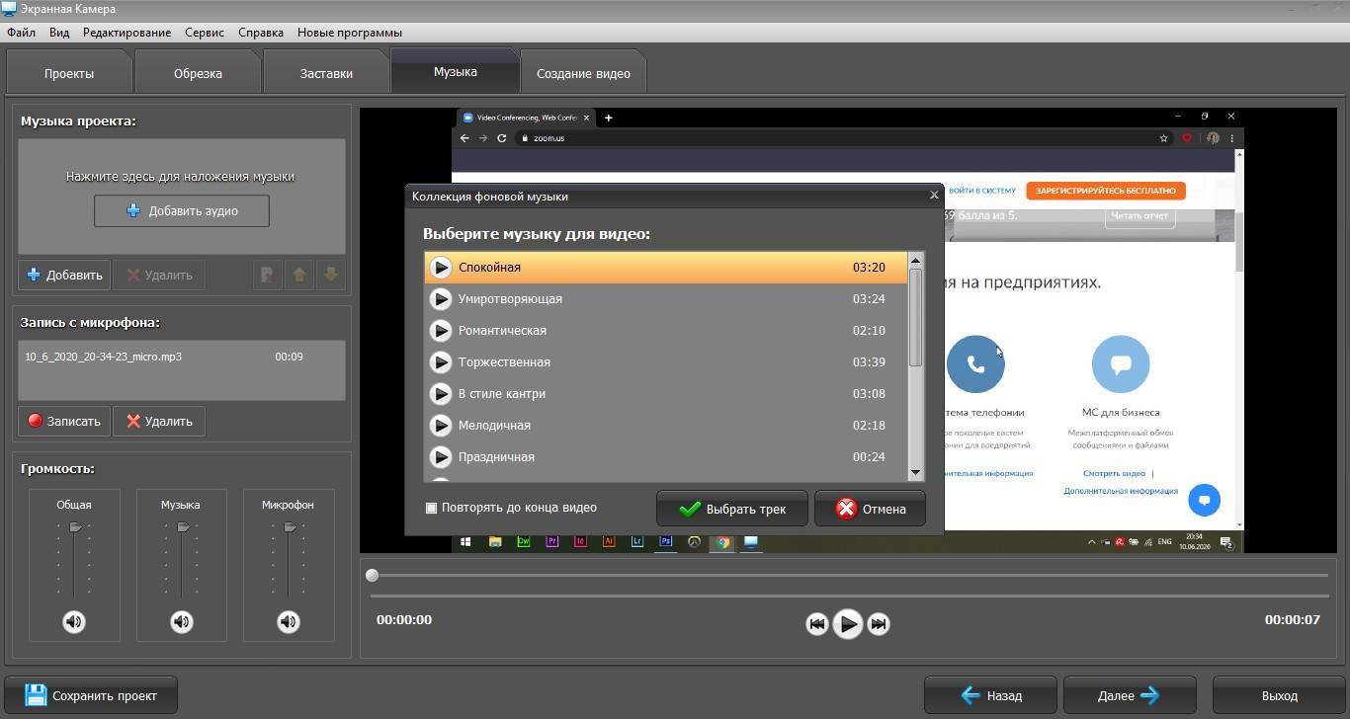Screen dimensions: 1350x719
Task: Preview the Романтическая track with play icon
Action: click(x=441, y=331)
